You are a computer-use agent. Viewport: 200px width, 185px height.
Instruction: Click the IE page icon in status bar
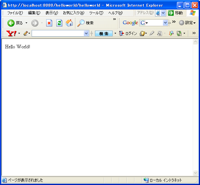pos(4,180)
